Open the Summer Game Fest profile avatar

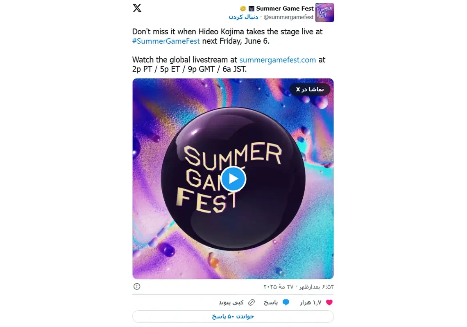point(324,13)
